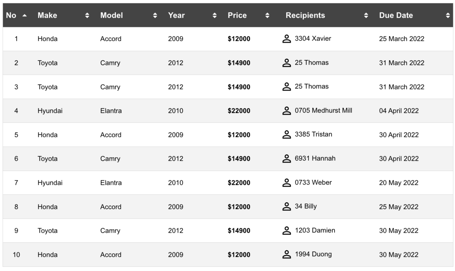Select the user icon beside 0733 Weber
The width and height of the screenshot is (455, 271).
click(287, 183)
